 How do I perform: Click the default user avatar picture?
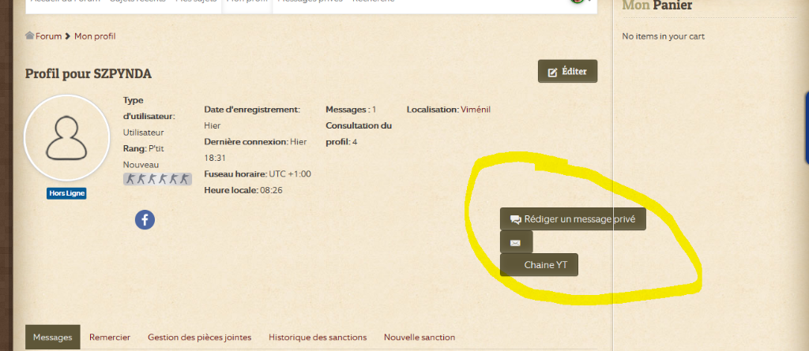(x=67, y=137)
